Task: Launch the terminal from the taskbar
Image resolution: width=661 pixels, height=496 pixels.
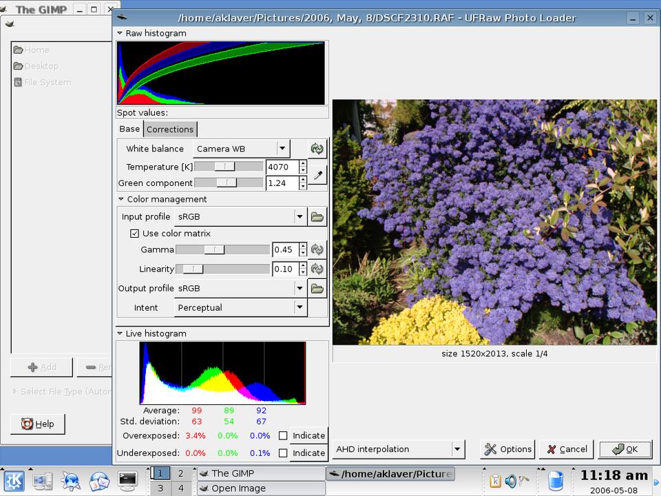Action: click(x=127, y=479)
